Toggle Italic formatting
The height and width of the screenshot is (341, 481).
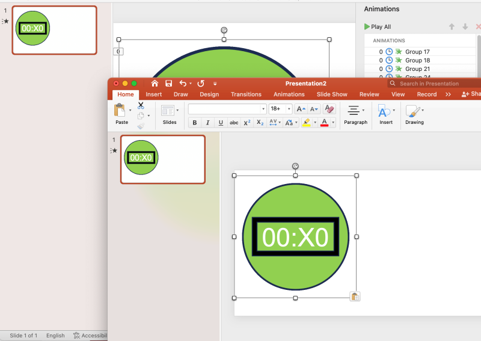207,123
